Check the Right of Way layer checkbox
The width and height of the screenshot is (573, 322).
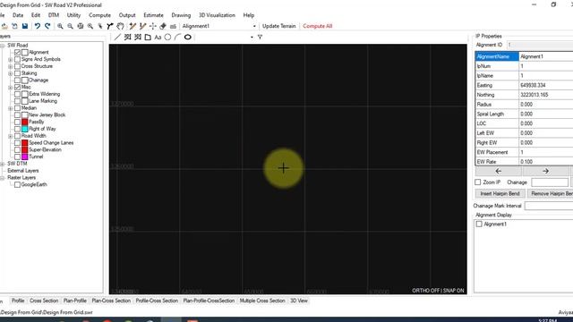pyautogui.click(x=18, y=129)
